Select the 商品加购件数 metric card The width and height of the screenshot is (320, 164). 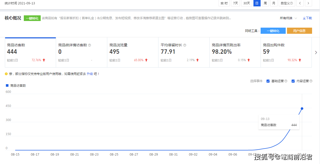click(286, 52)
